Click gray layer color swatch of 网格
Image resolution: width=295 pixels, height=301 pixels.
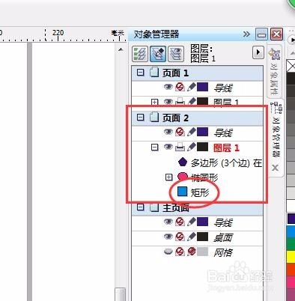tap(202, 252)
